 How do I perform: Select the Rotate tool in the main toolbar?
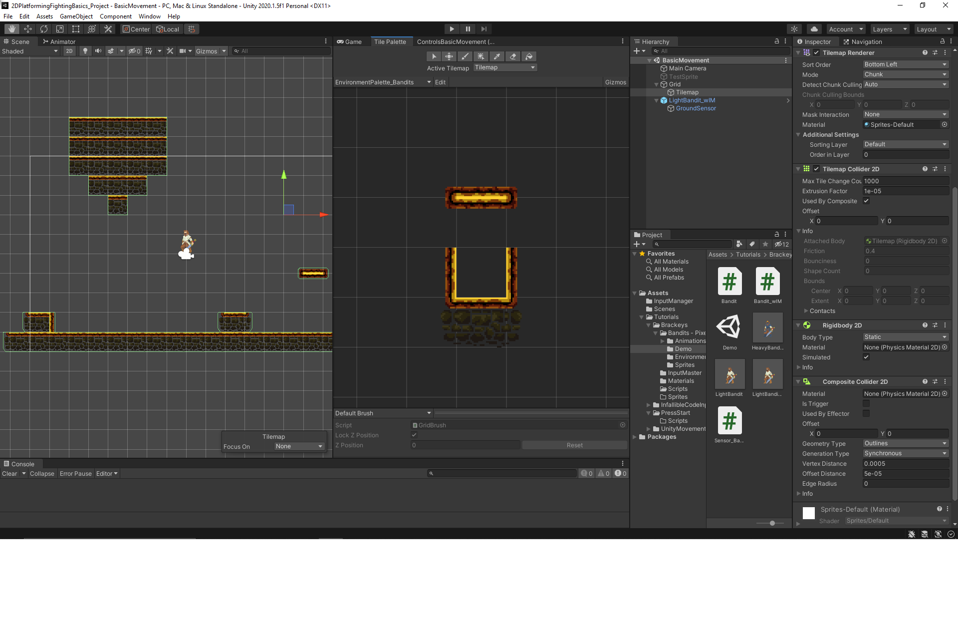click(x=44, y=29)
